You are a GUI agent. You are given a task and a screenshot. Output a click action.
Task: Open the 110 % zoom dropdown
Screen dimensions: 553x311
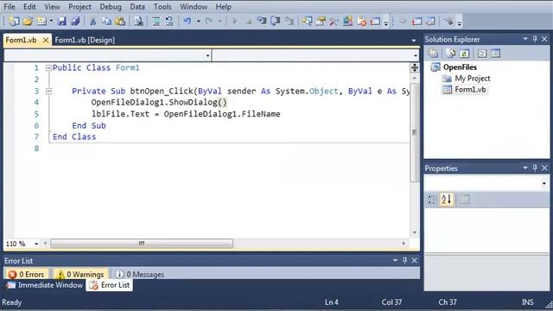coord(36,244)
